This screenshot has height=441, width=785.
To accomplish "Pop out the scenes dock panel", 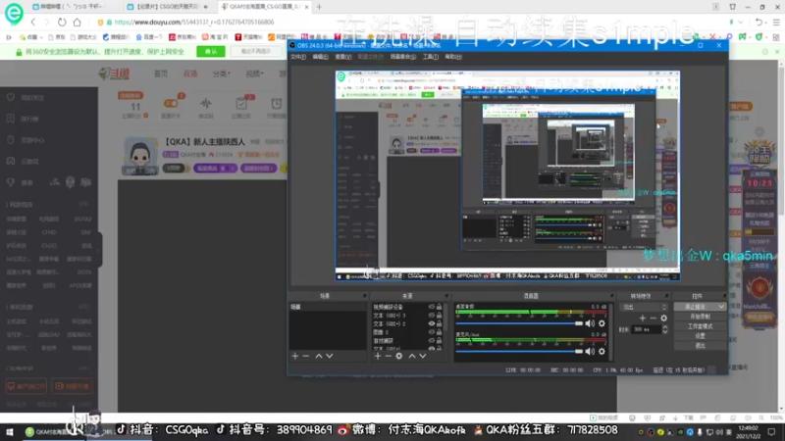I will (364, 296).
